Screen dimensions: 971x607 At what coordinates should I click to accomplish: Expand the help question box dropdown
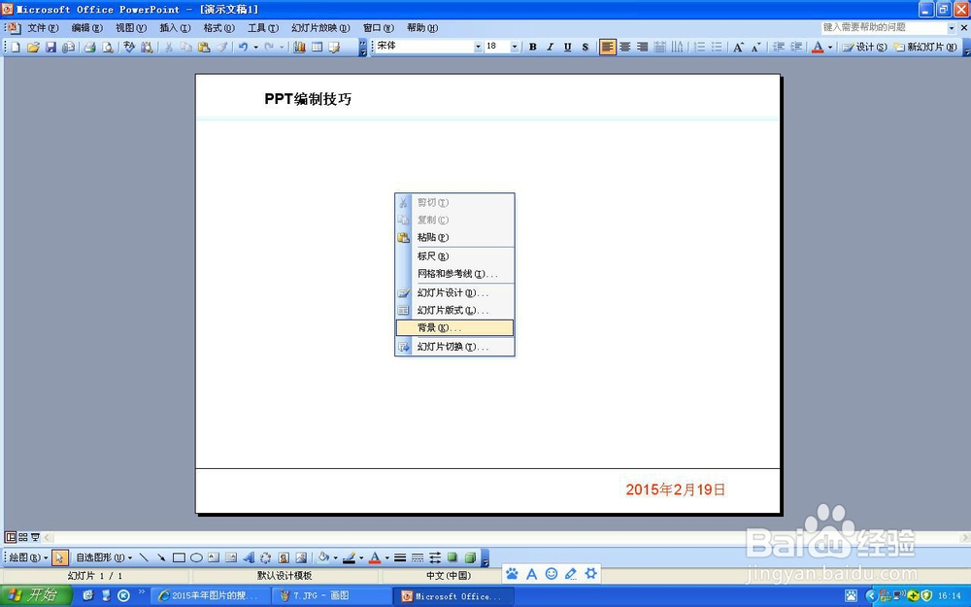tap(952, 28)
